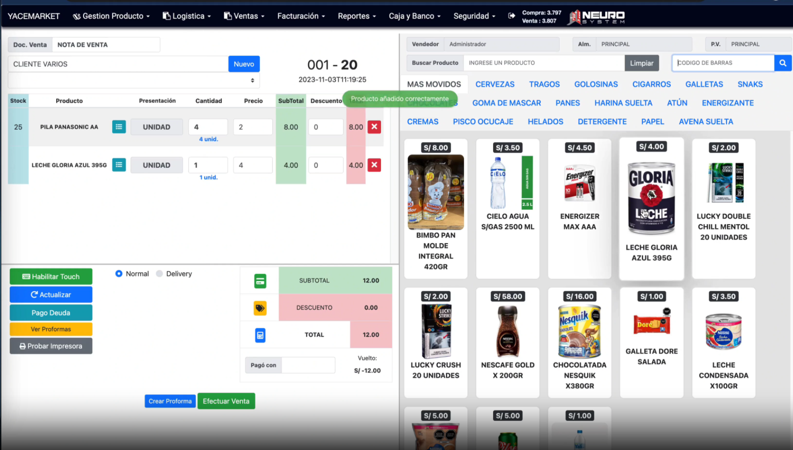Image resolution: width=793 pixels, height=450 pixels.
Task: Expand the Reportes menu
Action: click(x=357, y=16)
